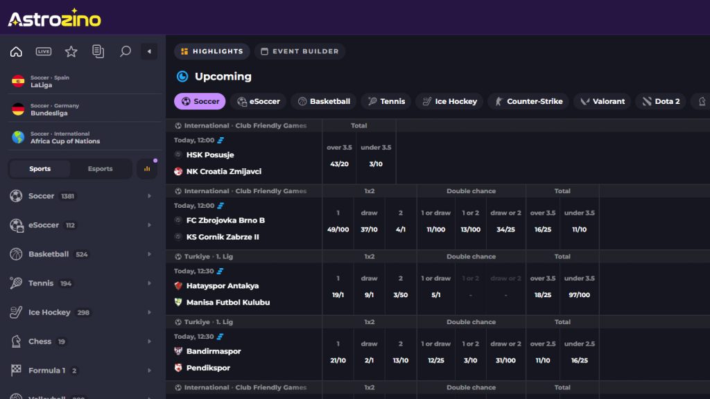Select the Valorant filter chip
Image resolution: width=710 pixels, height=399 pixels.
603,101
